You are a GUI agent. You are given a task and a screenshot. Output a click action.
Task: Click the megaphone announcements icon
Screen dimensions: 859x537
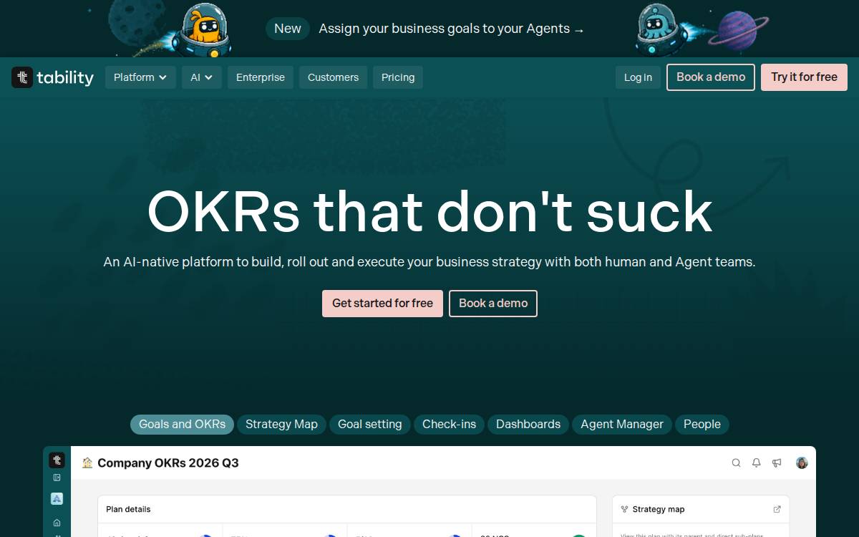pyautogui.click(x=777, y=463)
